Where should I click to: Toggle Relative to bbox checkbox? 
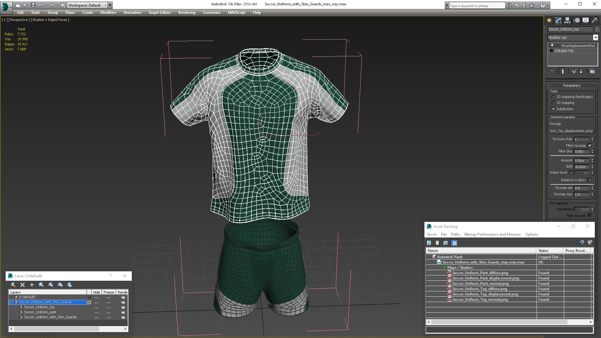(x=590, y=180)
